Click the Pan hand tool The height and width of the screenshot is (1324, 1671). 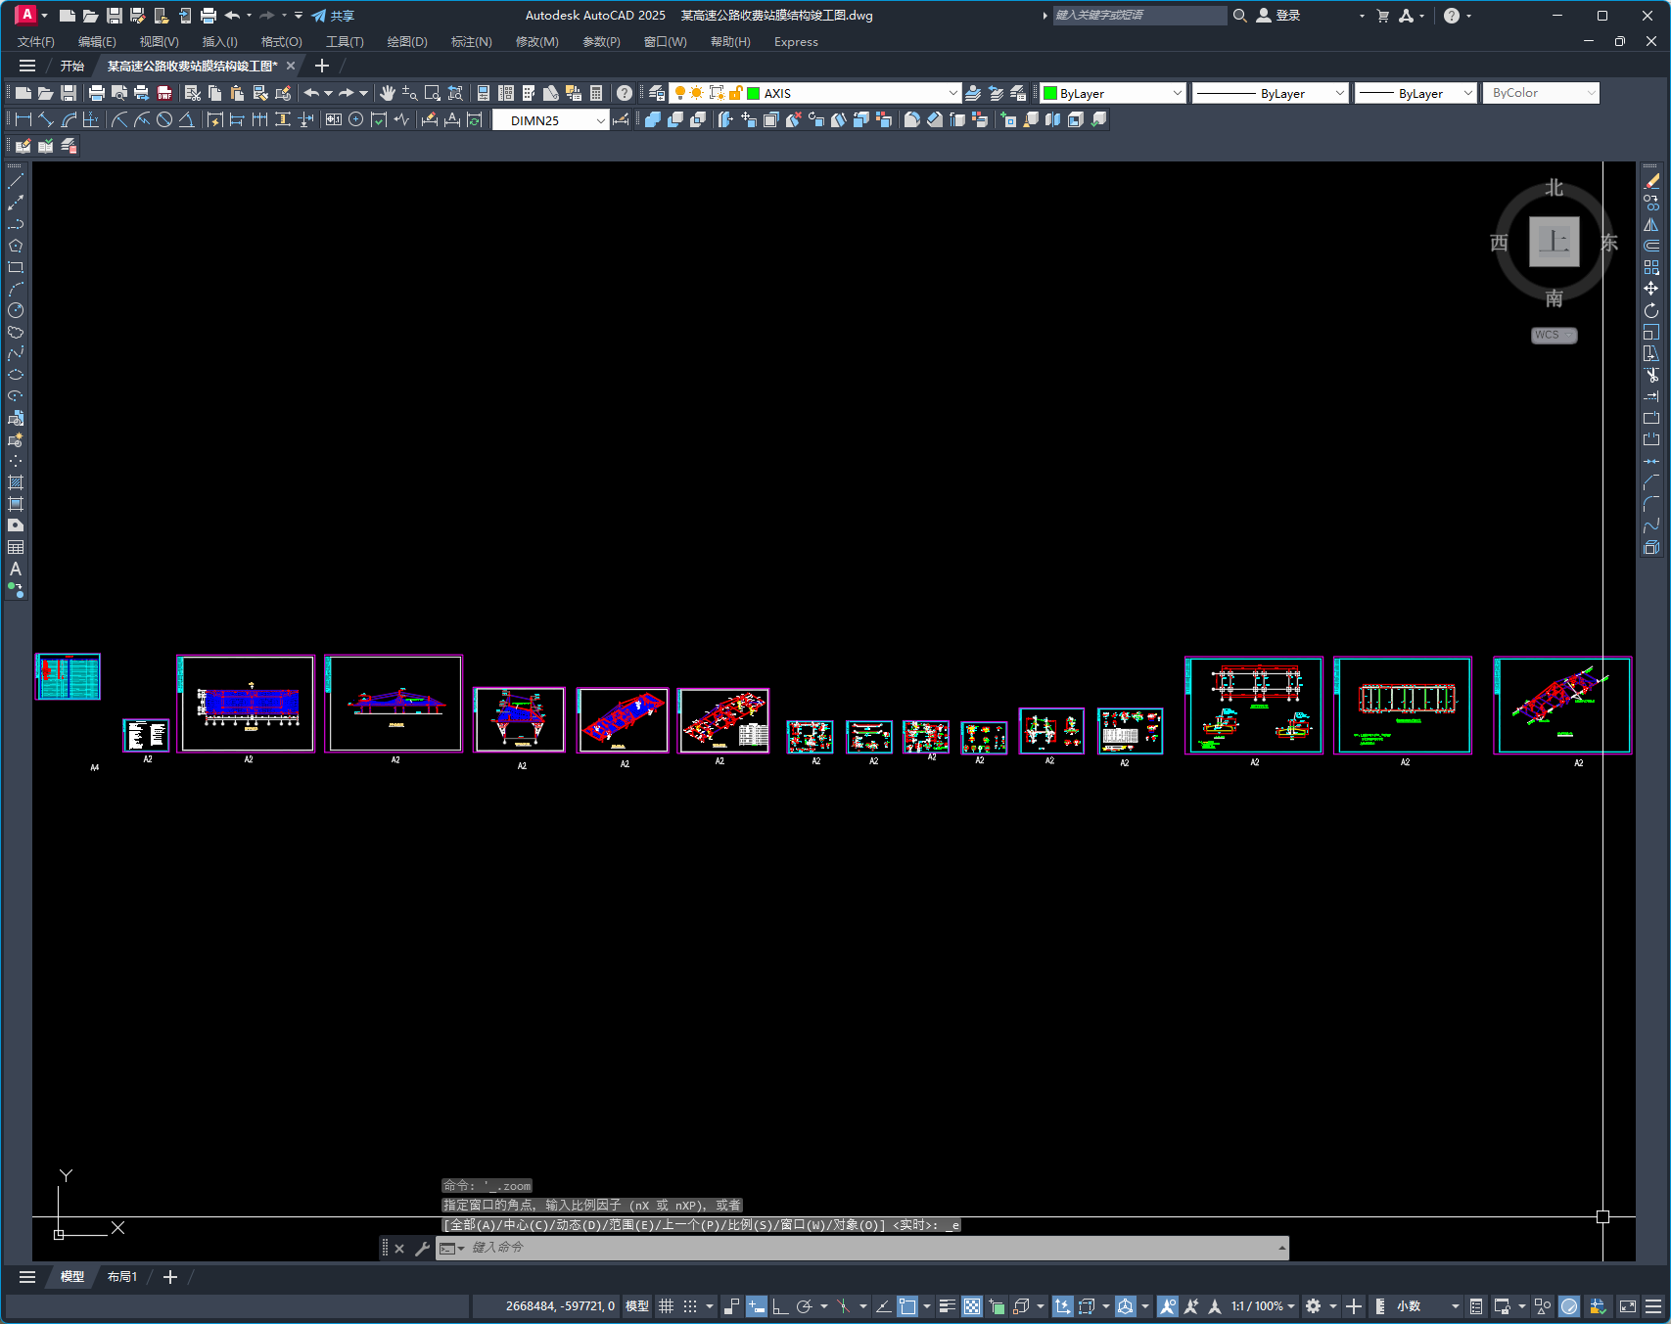(x=388, y=93)
